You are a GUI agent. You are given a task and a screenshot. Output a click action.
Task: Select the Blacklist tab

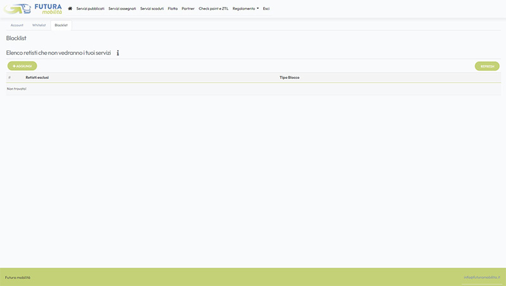click(61, 25)
